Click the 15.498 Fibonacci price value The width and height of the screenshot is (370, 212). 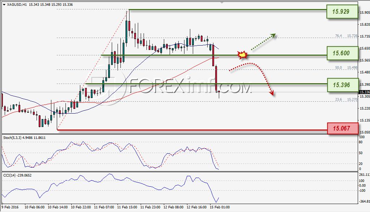pyautogui.click(x=352, y=68)
